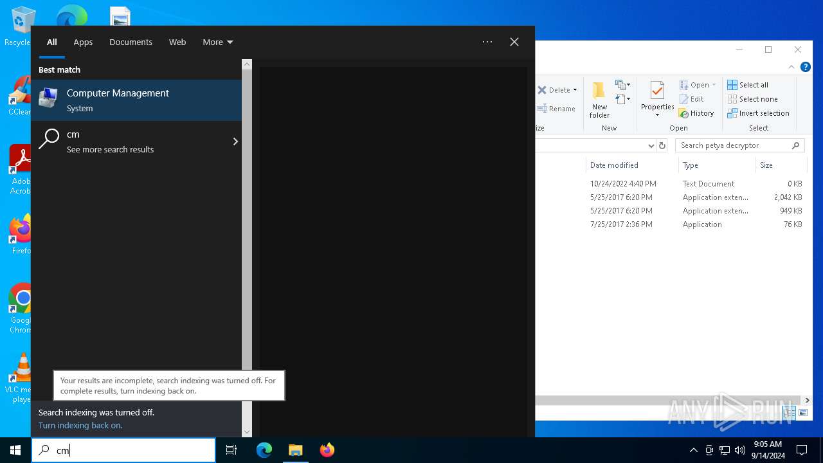
Task: Open the clock showing 9:05 AM
Action: pos(768,450)
